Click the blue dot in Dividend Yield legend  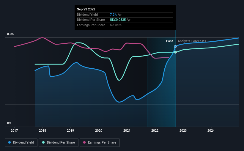click(x=10, y=142)
